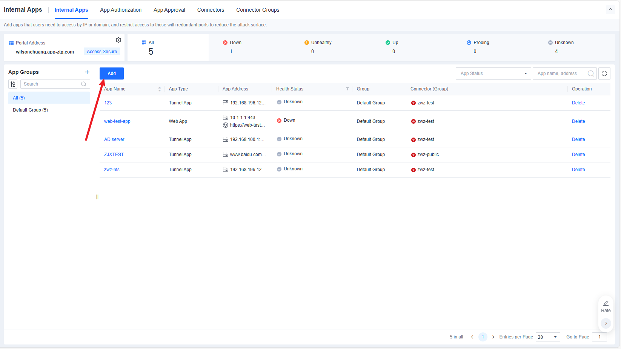Switch to the Internal Apps tab
The height and width of the screenshot is (349, 621).
pos(71,10)
